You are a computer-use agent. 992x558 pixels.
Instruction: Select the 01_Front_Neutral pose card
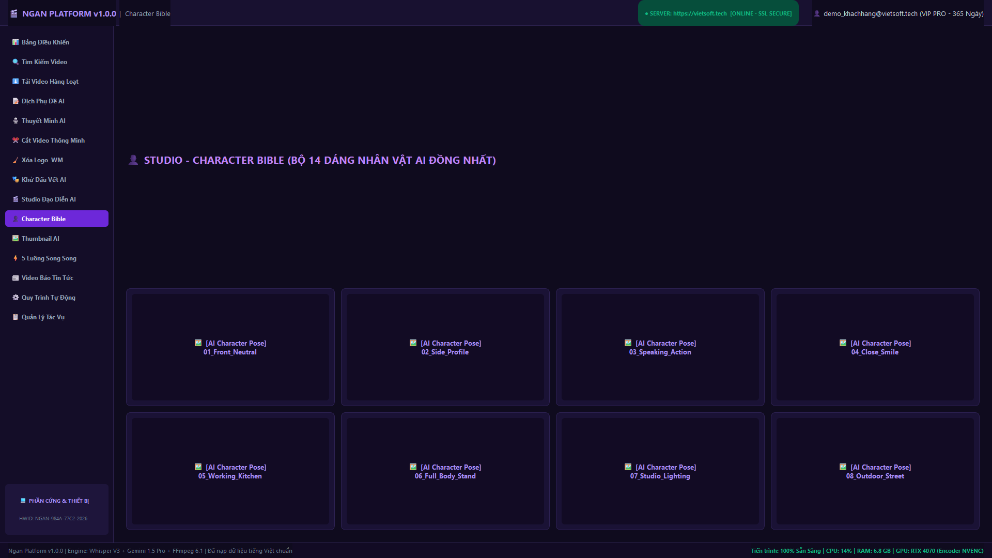pos(230,347)
